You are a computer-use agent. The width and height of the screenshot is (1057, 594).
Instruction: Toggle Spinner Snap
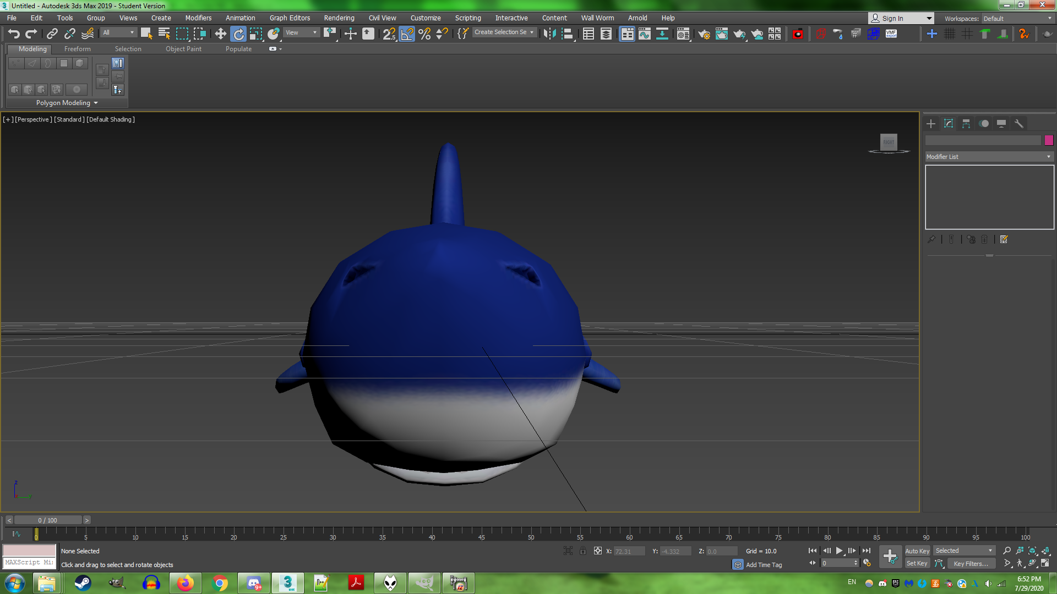pos(442,34)
